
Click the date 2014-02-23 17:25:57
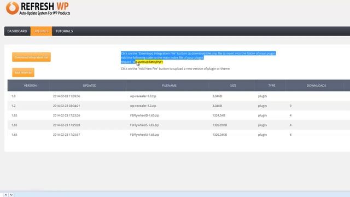pos(67,135)
